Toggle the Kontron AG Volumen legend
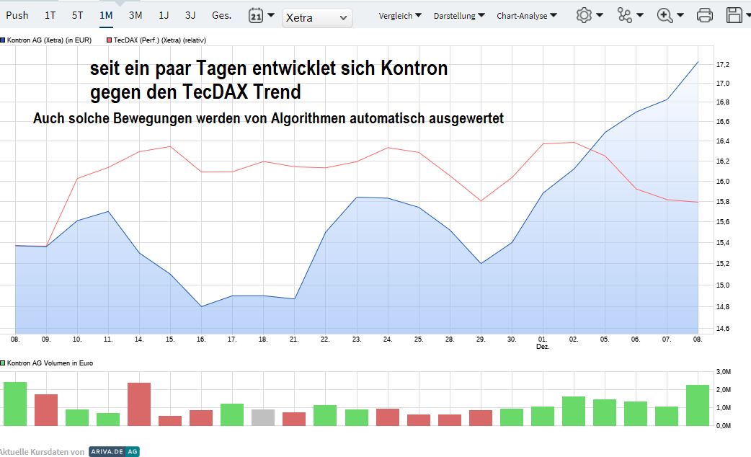751x457 pixels. (47, 363)
